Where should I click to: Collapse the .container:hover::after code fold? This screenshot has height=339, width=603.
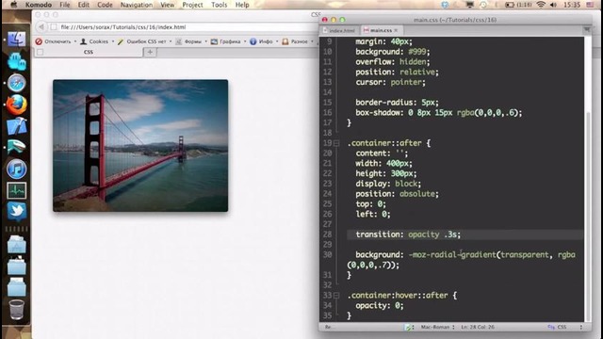336,296
